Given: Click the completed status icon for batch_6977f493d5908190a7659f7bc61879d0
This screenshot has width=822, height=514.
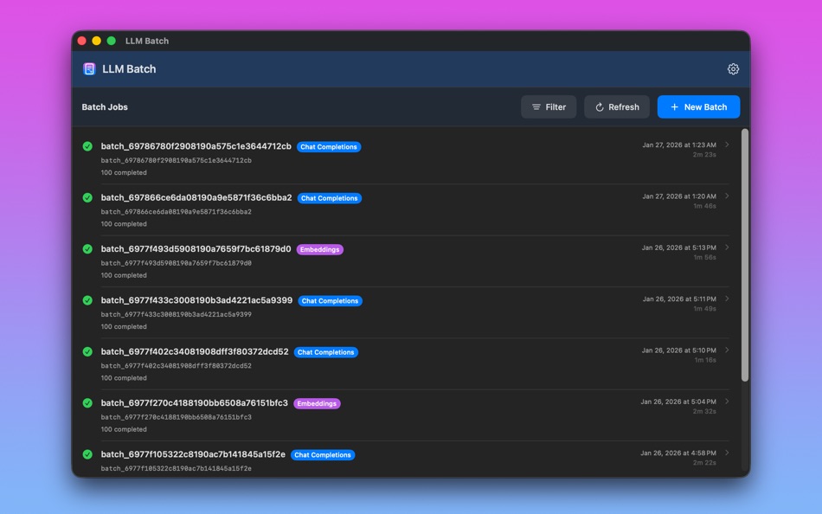Looking at the screenshot, I should click(x=87, y=249).
